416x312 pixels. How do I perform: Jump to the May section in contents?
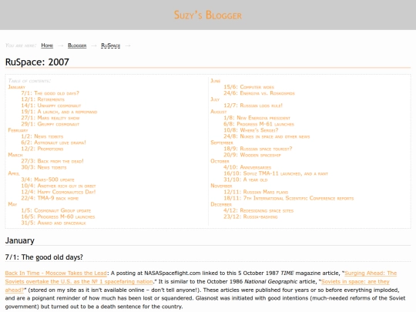[x=12, y=204]
